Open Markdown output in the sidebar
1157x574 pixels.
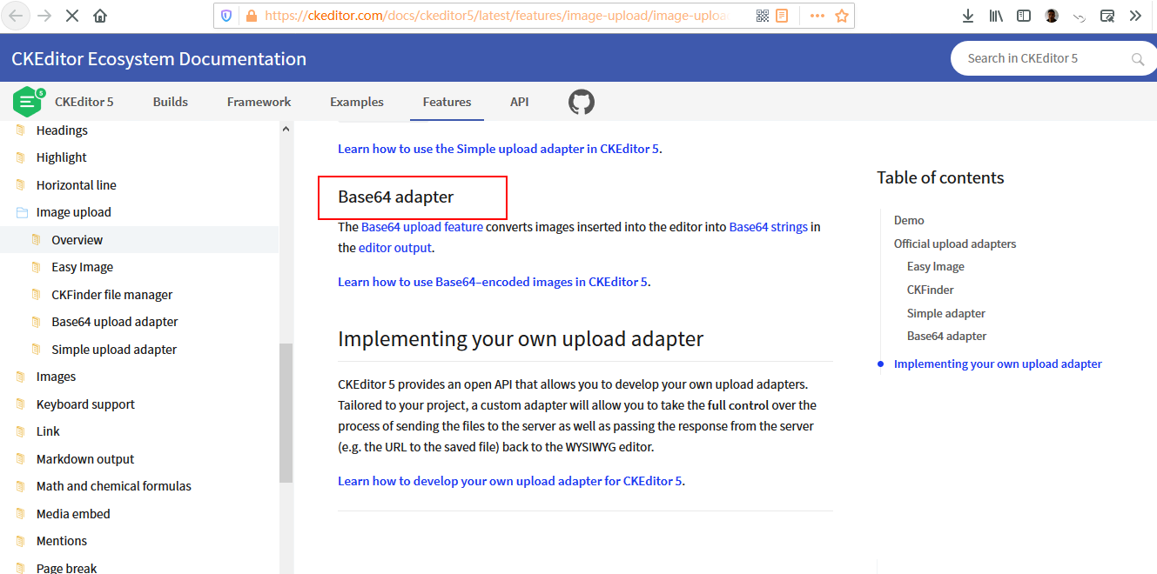85,459
